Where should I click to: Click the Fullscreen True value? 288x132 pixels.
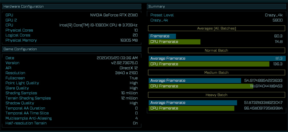tap(134, 78)
